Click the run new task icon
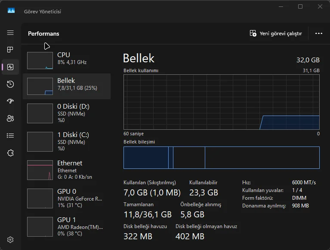Image resolution: width=330 pixels, height=250 pixels. click(x=253, y=34)
